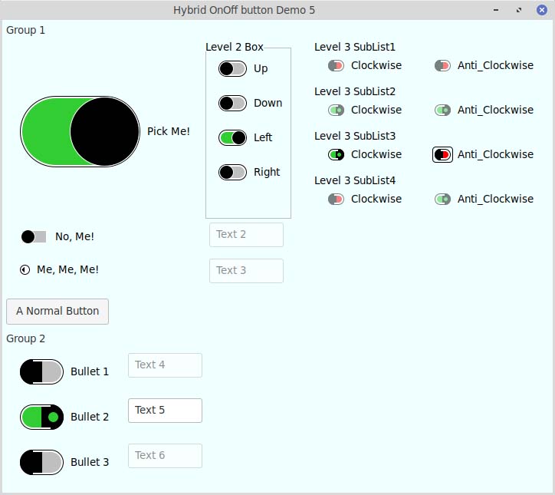Click the Level 3 SubList1 heading
Screen dimensions: 555x495
[355, 47]
